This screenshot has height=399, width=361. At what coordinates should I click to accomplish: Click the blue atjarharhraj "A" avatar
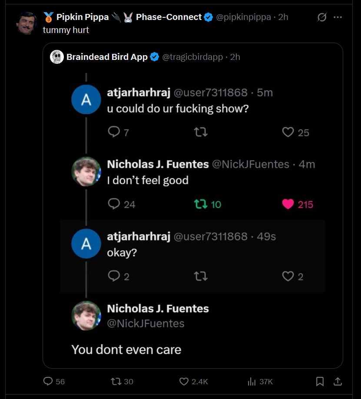click(x=86, y=100)
